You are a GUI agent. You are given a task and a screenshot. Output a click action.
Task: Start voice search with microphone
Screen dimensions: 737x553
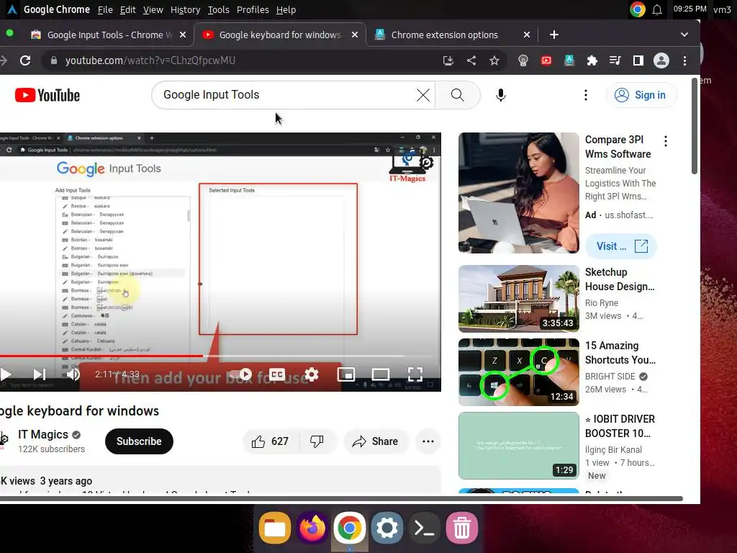pos(501,95)
